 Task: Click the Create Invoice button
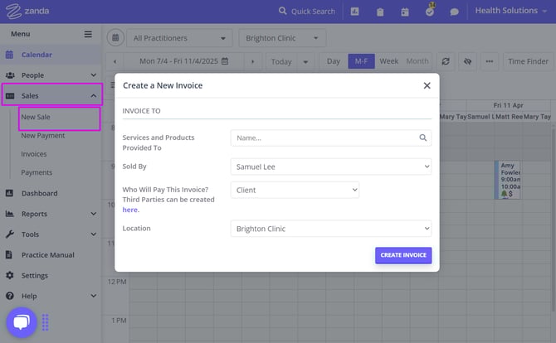click(x=403, y=255)
